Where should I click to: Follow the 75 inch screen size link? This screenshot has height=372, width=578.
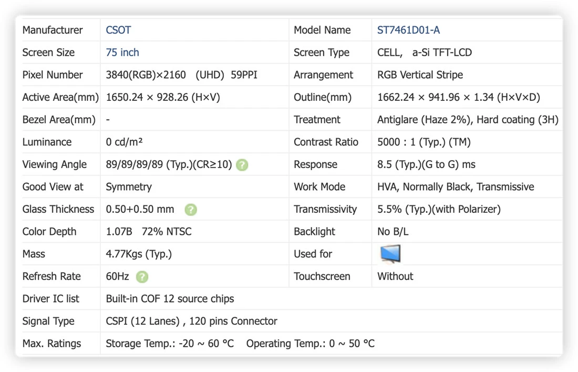tap(122, 53)
